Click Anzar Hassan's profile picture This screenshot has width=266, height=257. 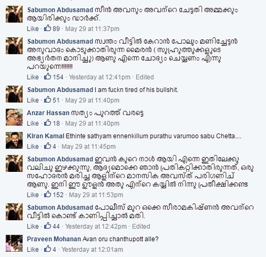[14, 117]
